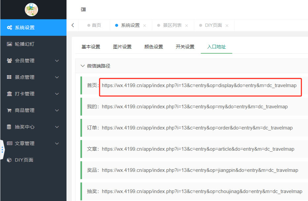Click the 会员管理 menu label
308x201 pixels.
25,61
